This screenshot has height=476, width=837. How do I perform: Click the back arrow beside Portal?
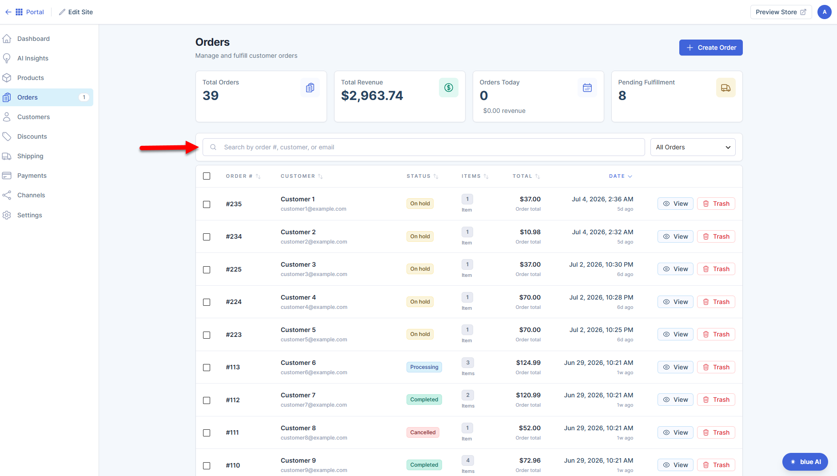8,12
